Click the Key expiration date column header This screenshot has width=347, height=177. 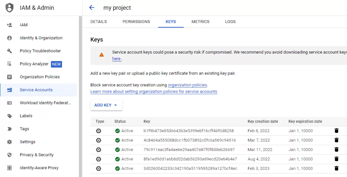305,121
